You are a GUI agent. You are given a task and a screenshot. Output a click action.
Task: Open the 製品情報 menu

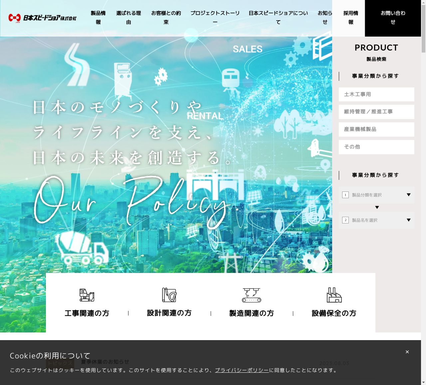(98, 18)
